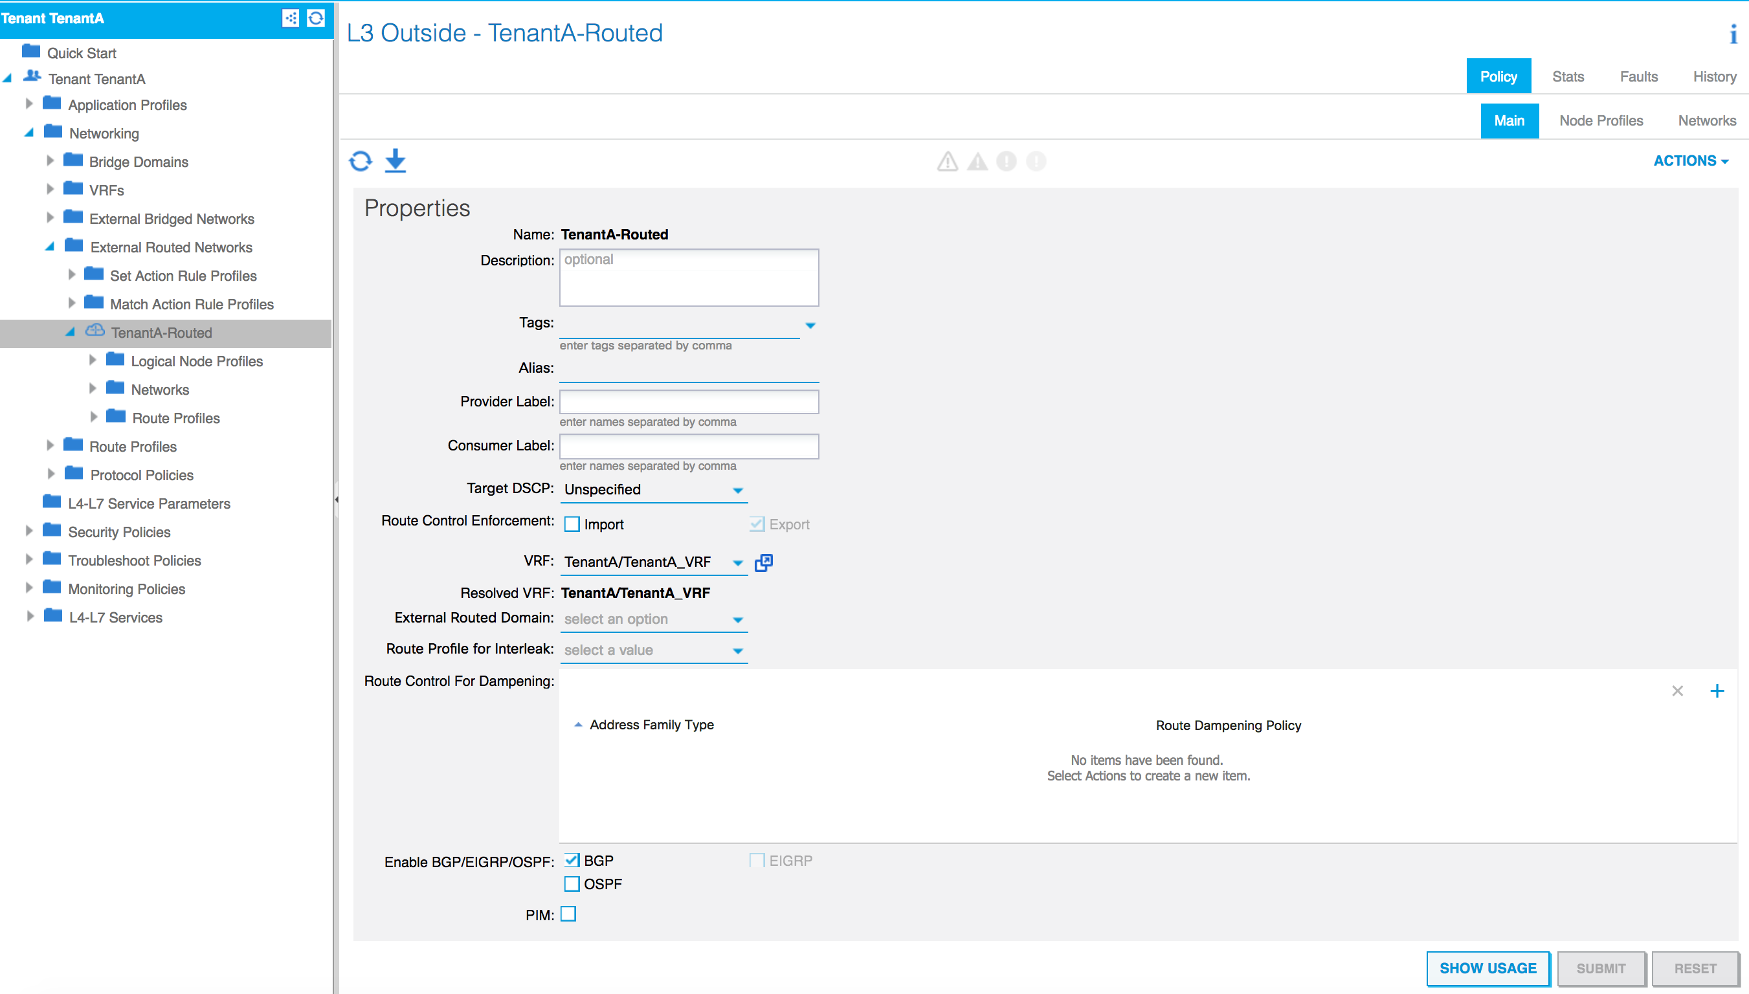Open the Tags dropdown arrow

coord(810,326)
